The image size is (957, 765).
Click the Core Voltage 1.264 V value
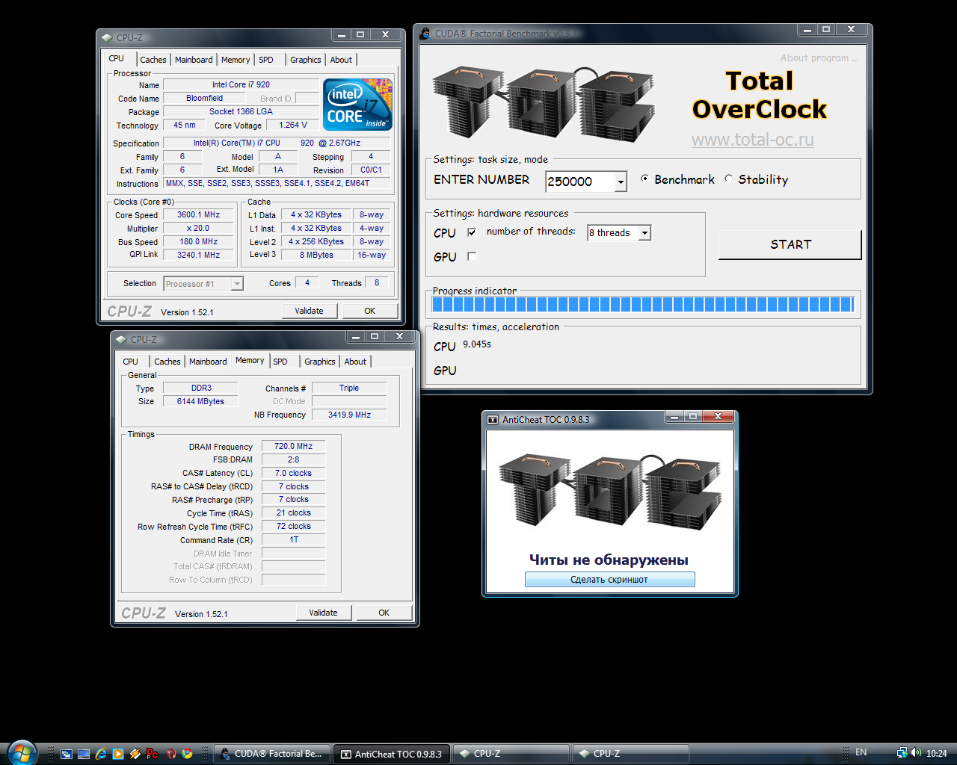(293, 125)
